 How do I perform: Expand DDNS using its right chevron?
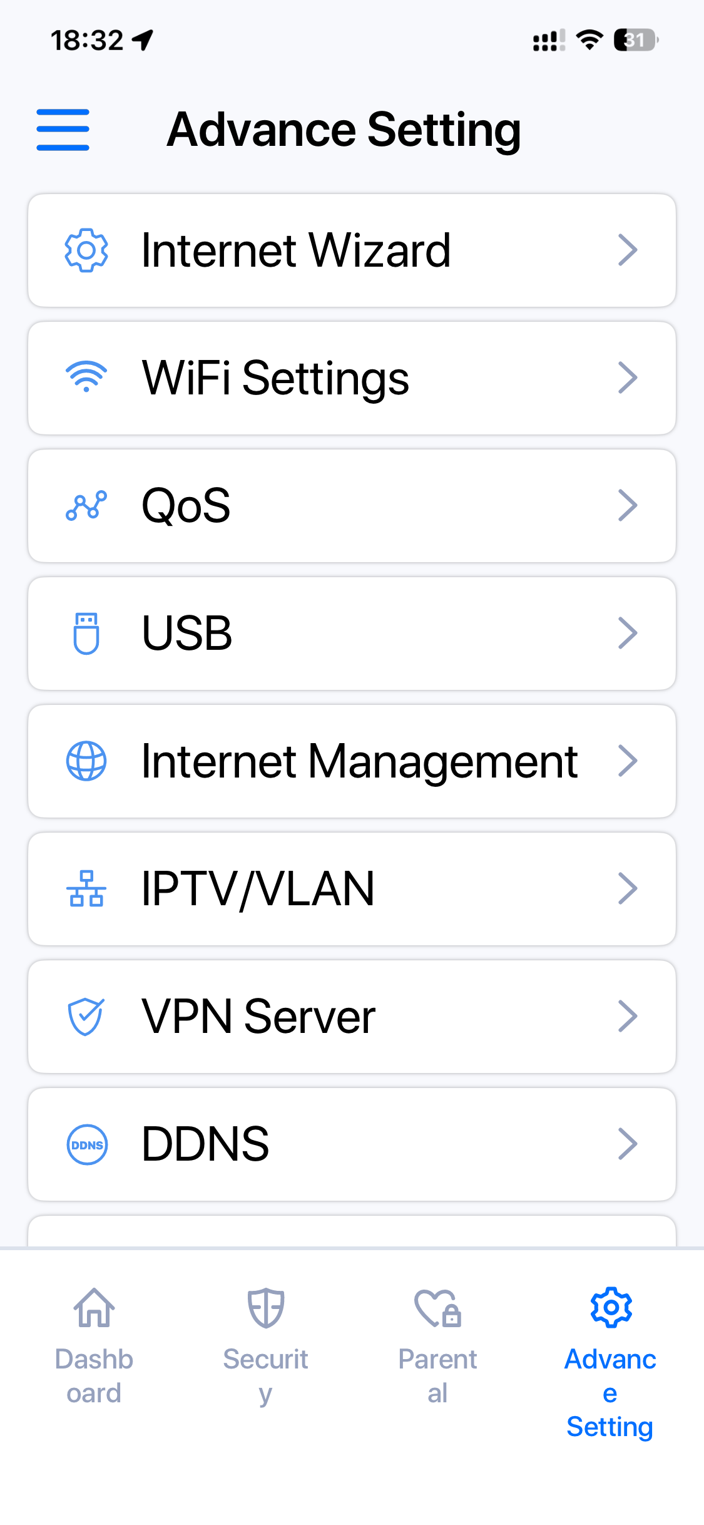[x=627, y=1144]
